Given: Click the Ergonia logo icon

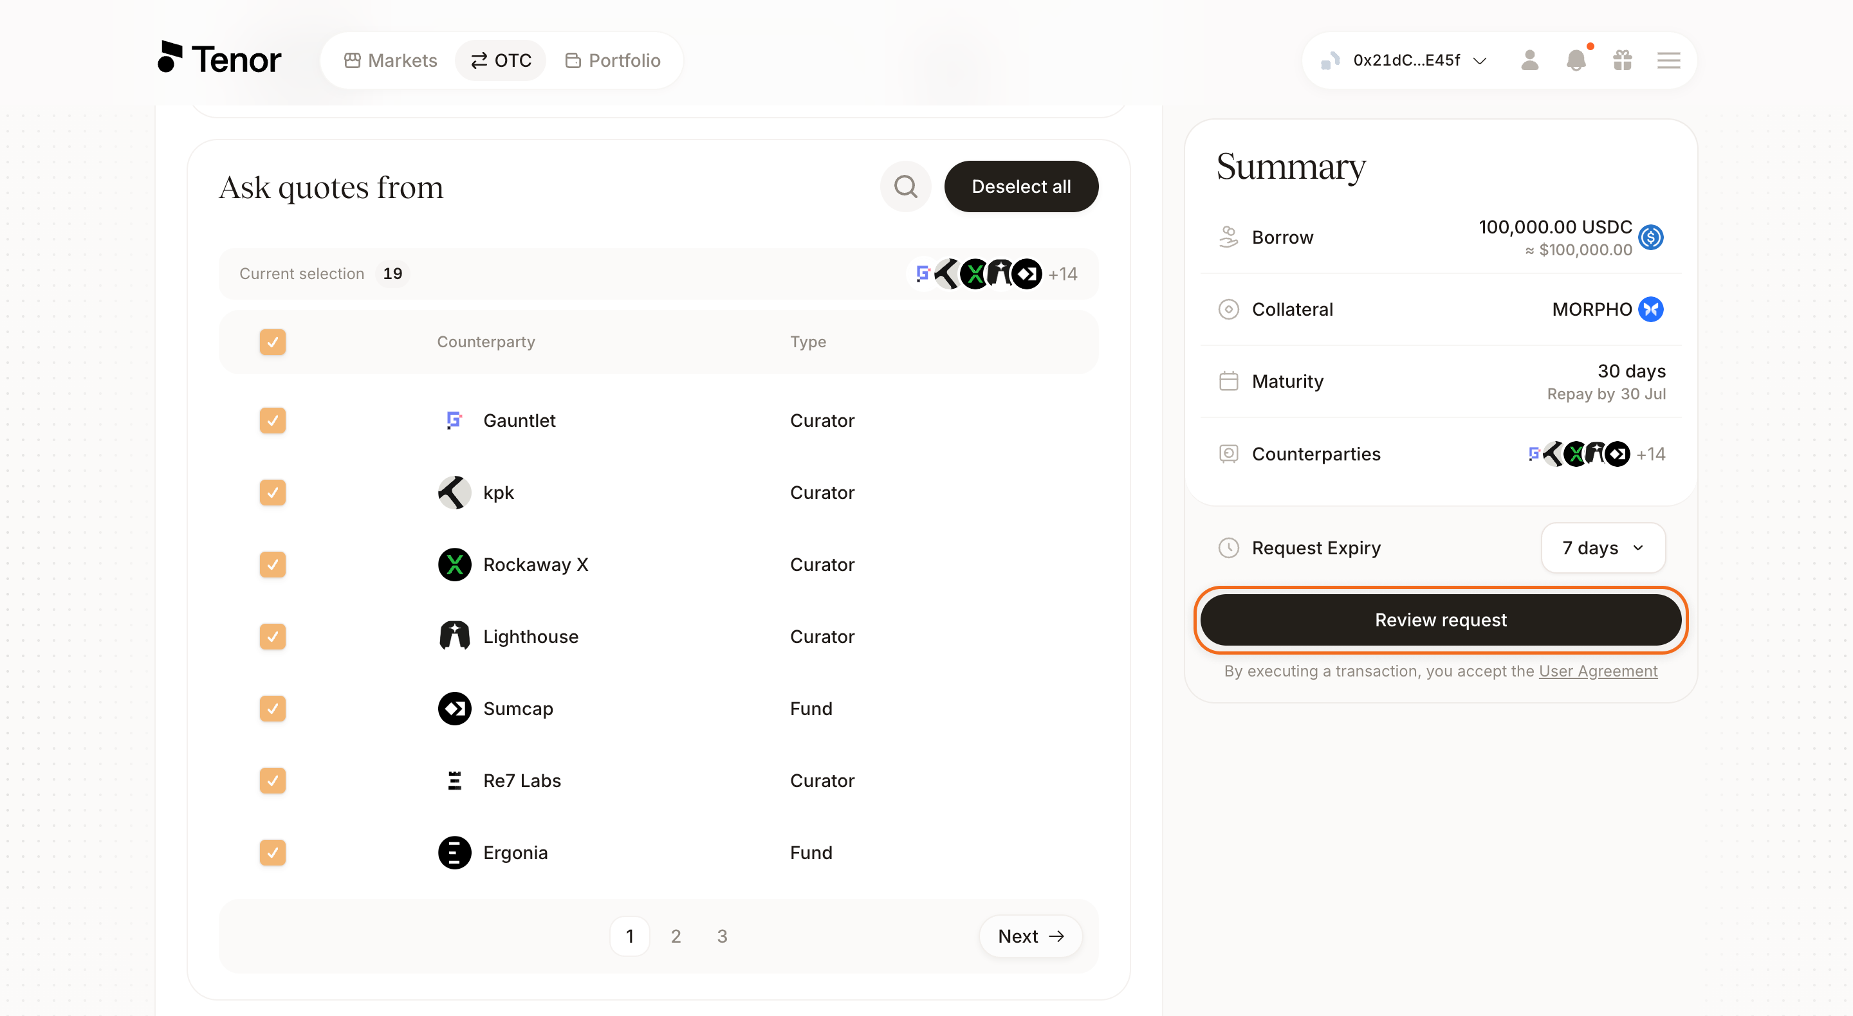Looking at the screenshot, I should click(x=455, y=852).
